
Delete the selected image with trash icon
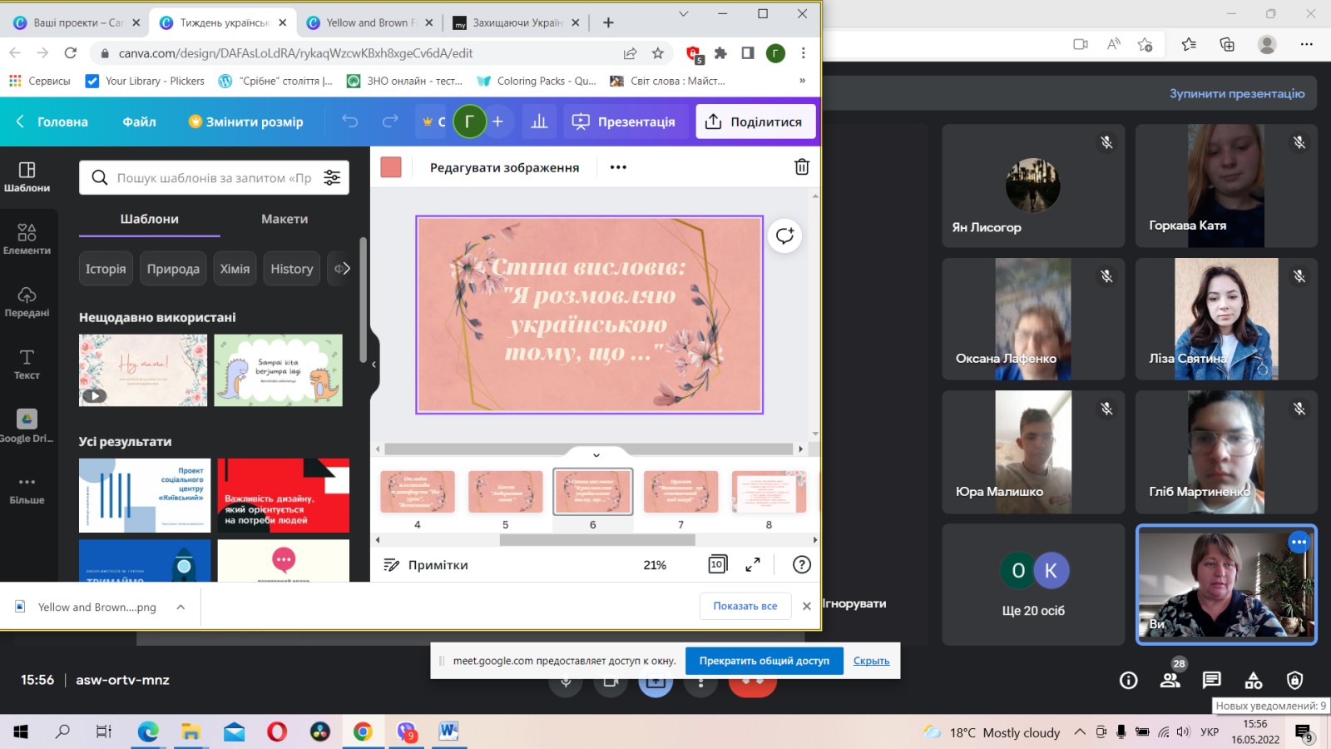click(x=801, y=167)
